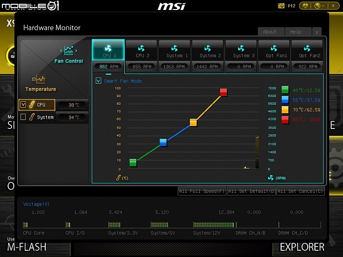The height and width of the screenshot is (257, 343).
Task: Click the Voltage(V) section label
Action: click(36, 204)
